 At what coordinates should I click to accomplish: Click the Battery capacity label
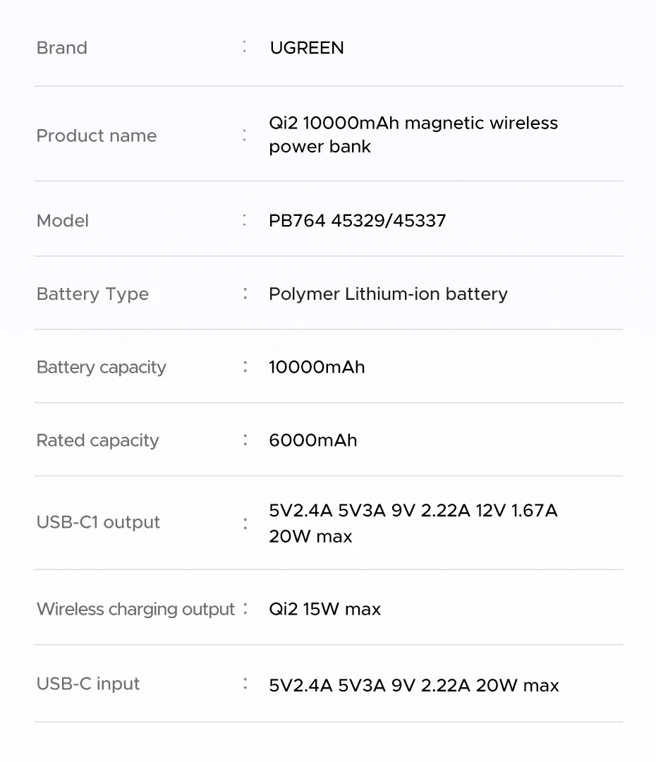(x=101, y=368)
